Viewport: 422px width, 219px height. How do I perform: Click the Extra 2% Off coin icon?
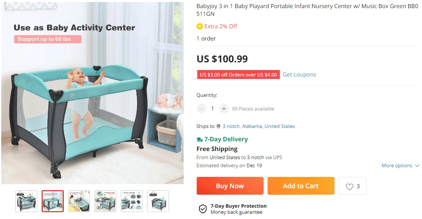tap(199, 26)
